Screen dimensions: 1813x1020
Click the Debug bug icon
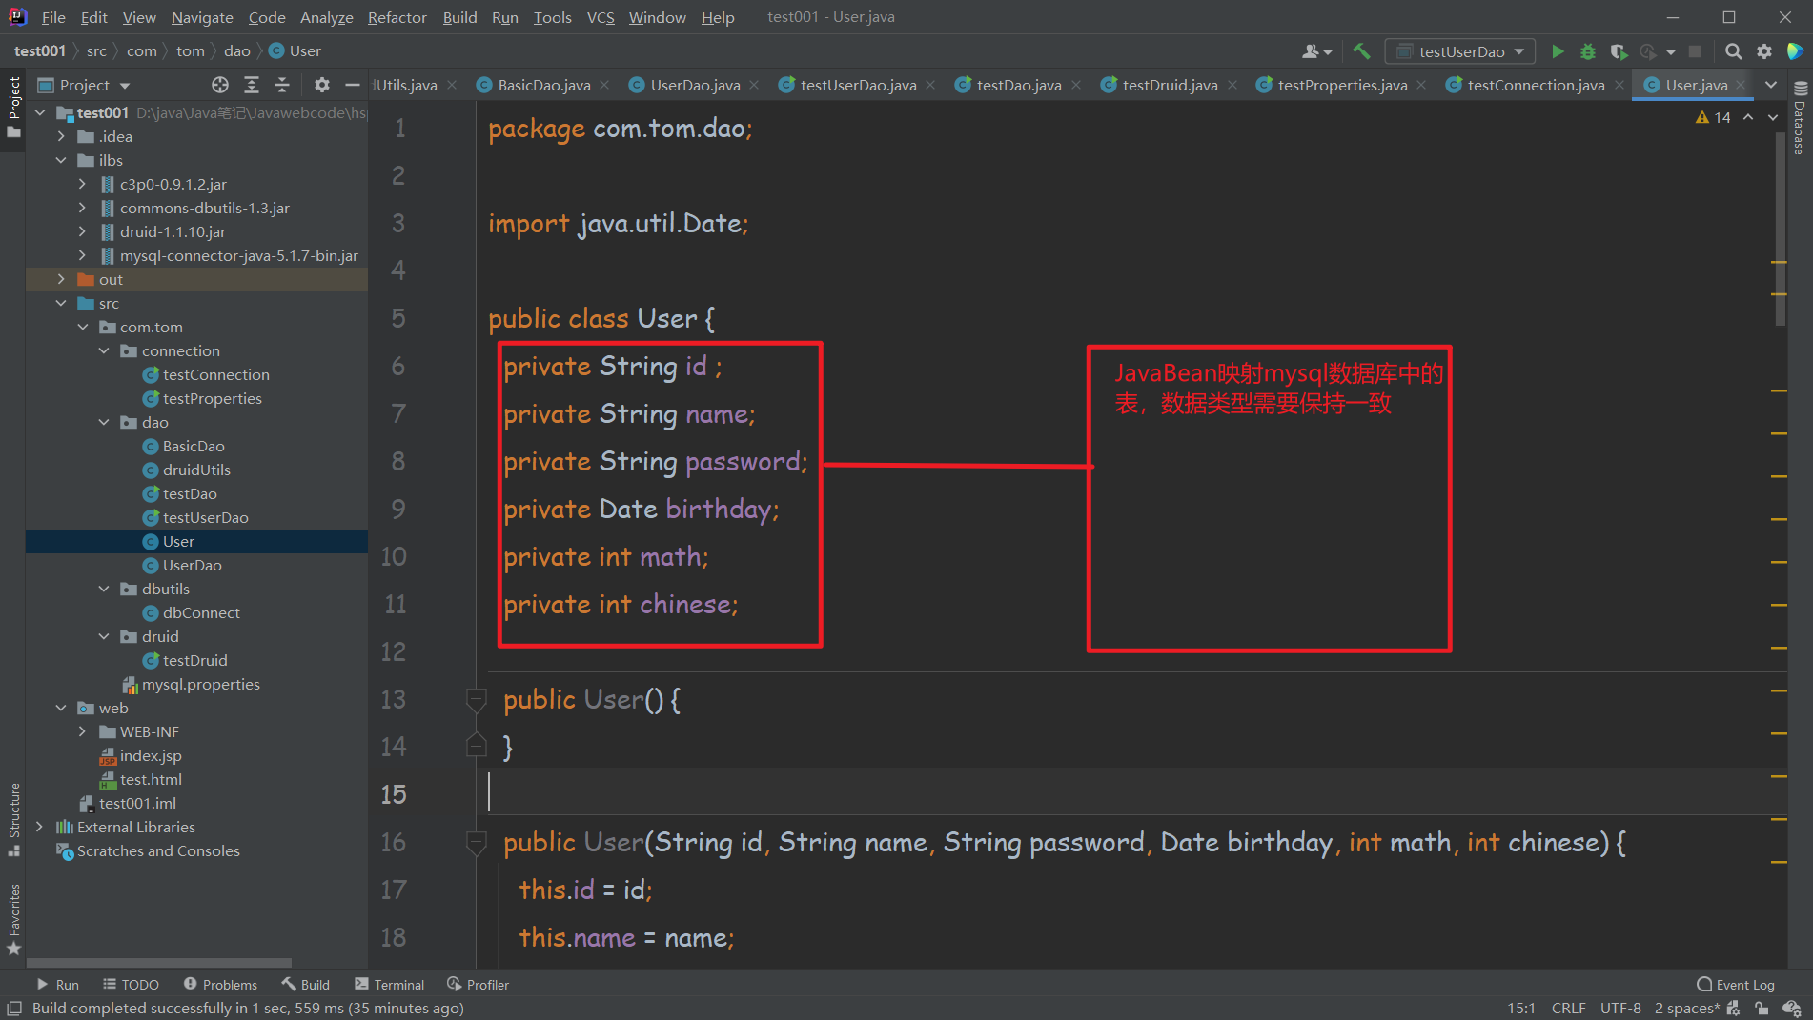click(x=1588, y=51)
